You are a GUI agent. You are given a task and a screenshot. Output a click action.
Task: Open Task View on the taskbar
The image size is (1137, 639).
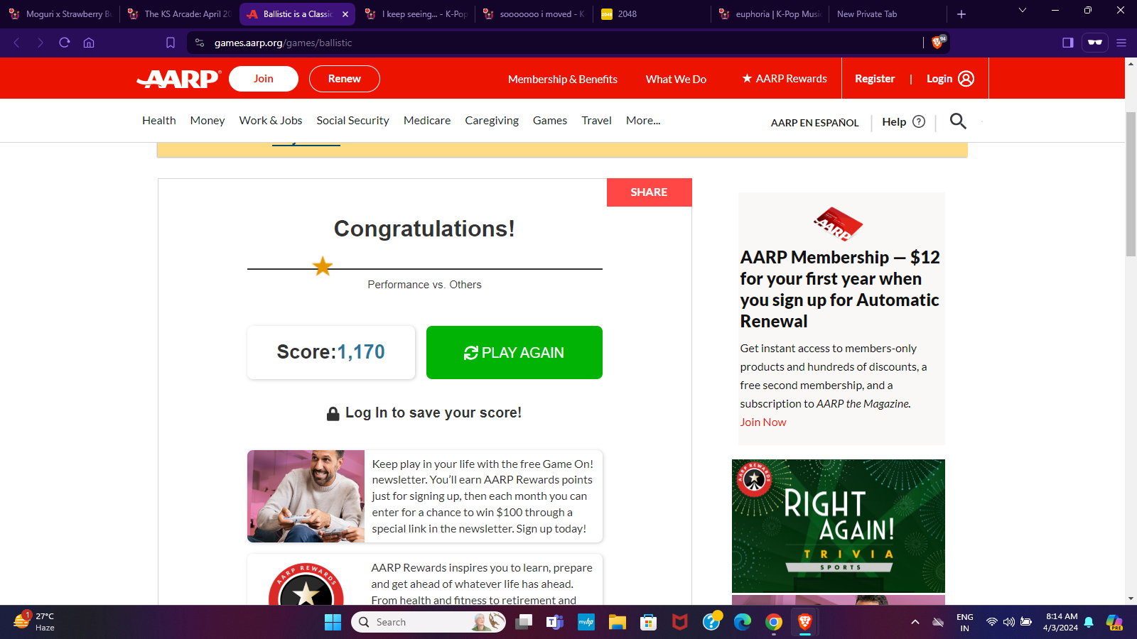point(524,622)
